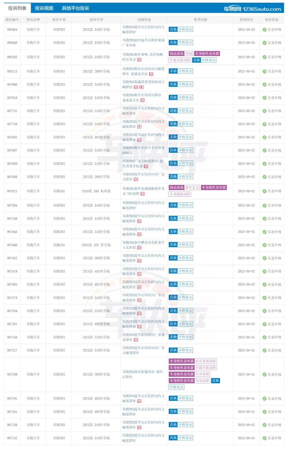Click complaint number 997584

click(x=12, y=206)
